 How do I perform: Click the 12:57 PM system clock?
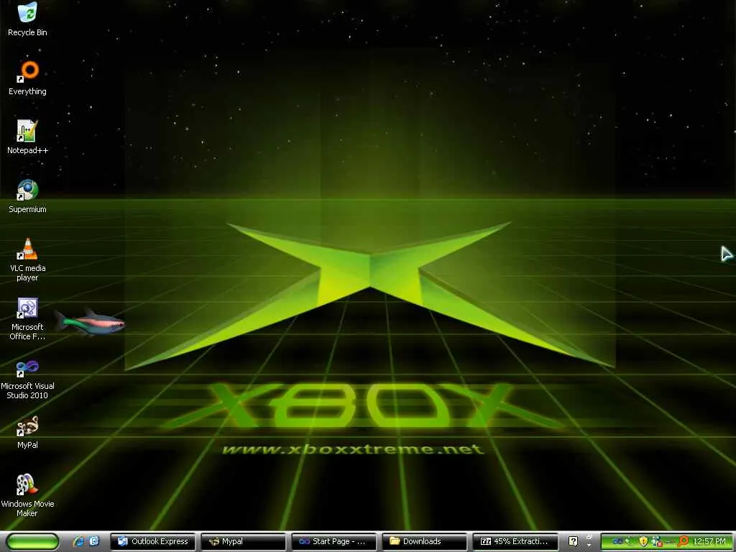pyautogui.click(x=709, y=541)
